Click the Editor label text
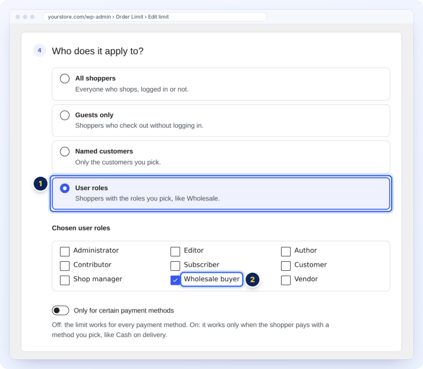 tap(194, 250)
